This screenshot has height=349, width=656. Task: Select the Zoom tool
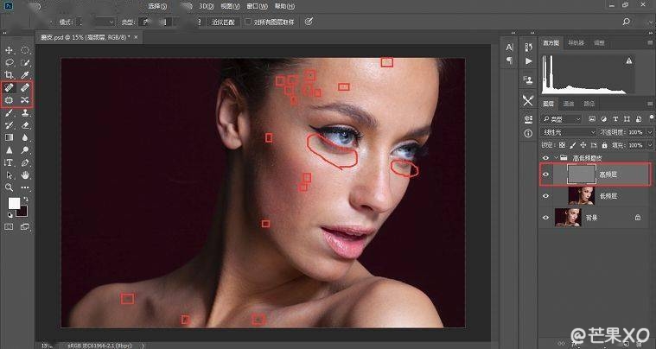9,187
